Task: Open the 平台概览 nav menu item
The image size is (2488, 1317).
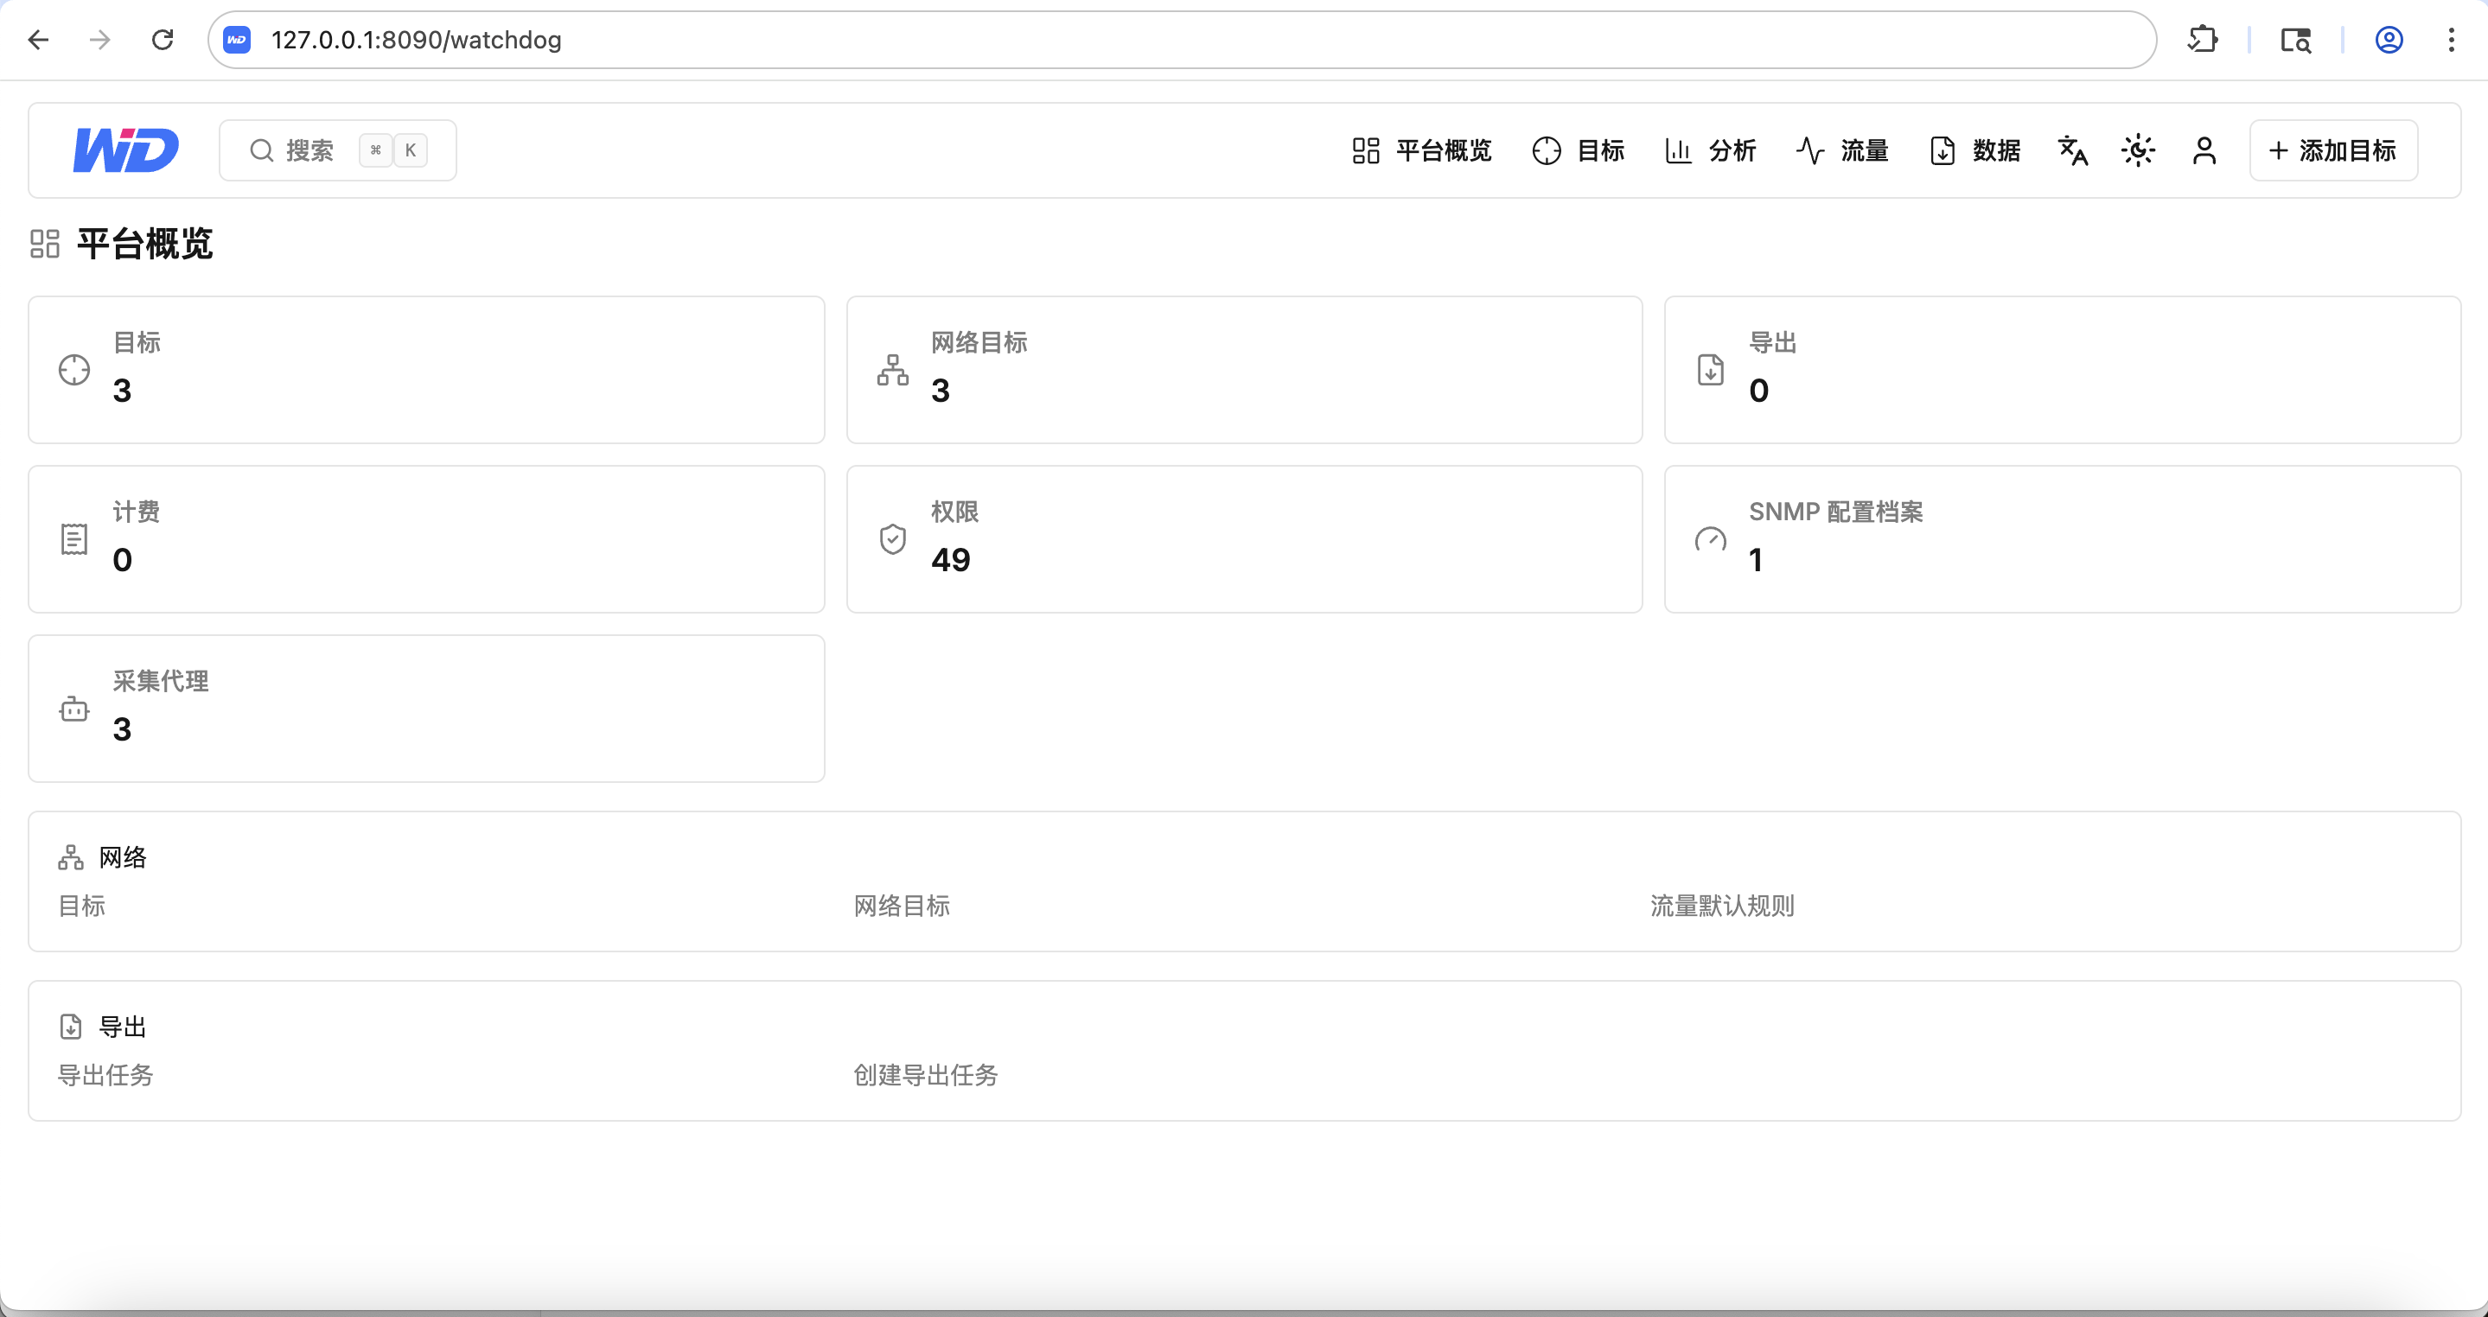Action: [1422, 150]
